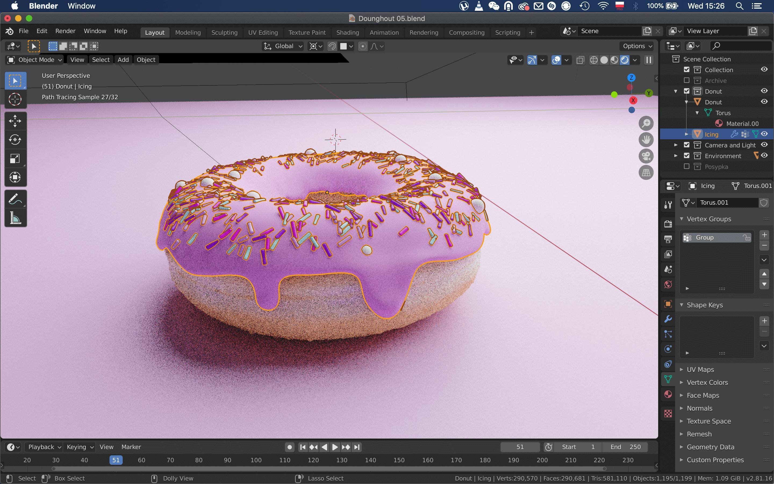Open the Render properties tab
The image size is (774, 484).
click(x=668, y=224)
